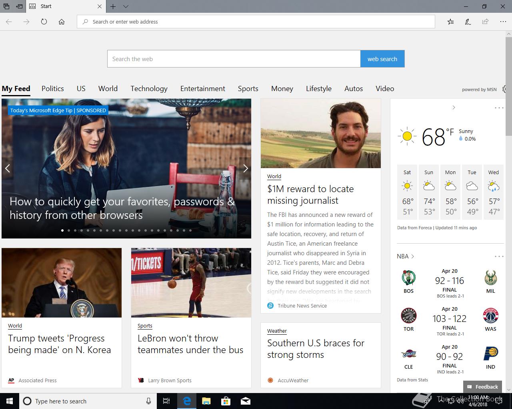
Task: Open the Sports category
Action: 248,89
